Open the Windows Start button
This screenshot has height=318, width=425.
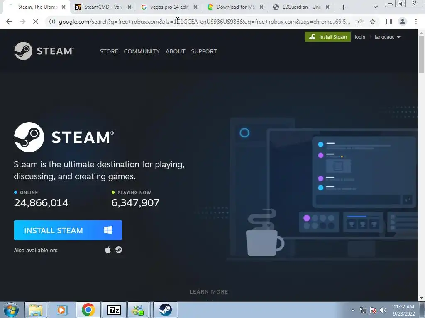tap(11, 310)
